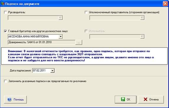This screenshot has height=108, width=169.
Task: Open the Уполномоченный представитель dropdown arrow
Action: coord(142,18)
